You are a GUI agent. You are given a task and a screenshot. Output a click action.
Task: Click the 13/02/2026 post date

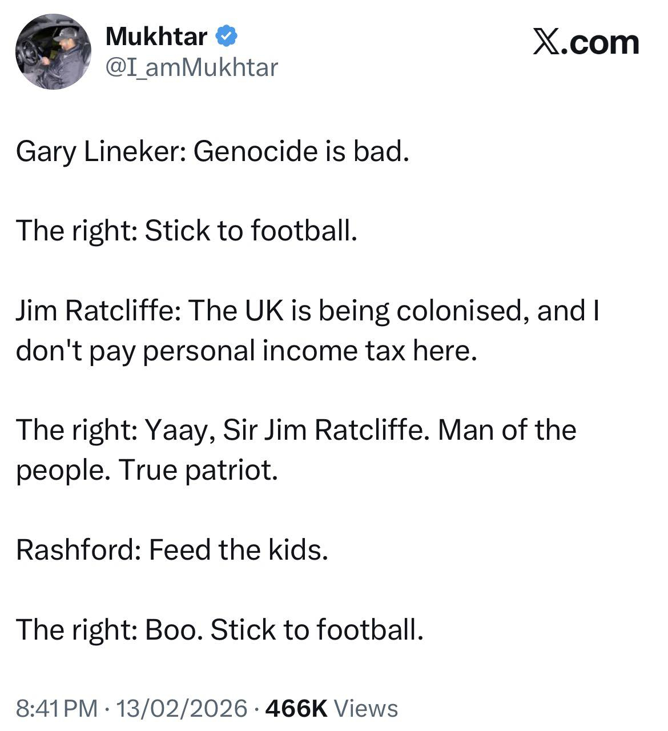pyautogui.click(x=182, y=708)
